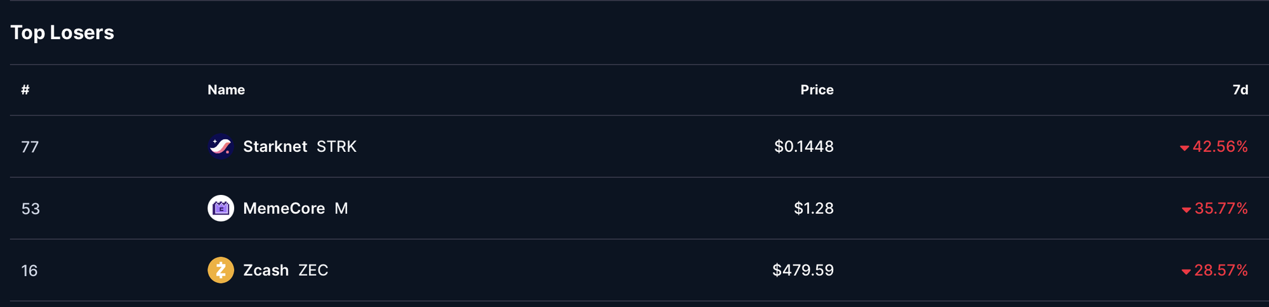Click the red down arrow beside 35.77%
The width and height of the screenshot is (1269, 307).
[x=1186, y=210]
